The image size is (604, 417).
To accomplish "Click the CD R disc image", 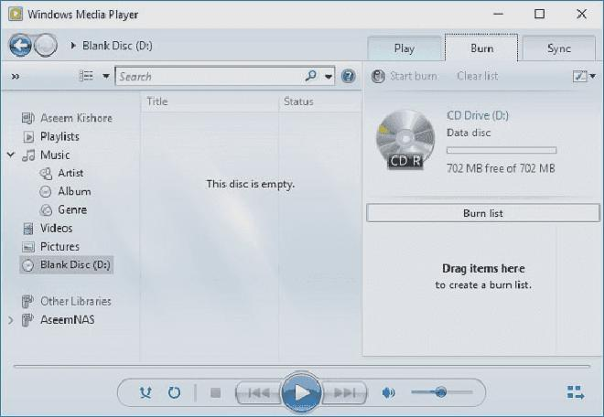I will 405,140.
